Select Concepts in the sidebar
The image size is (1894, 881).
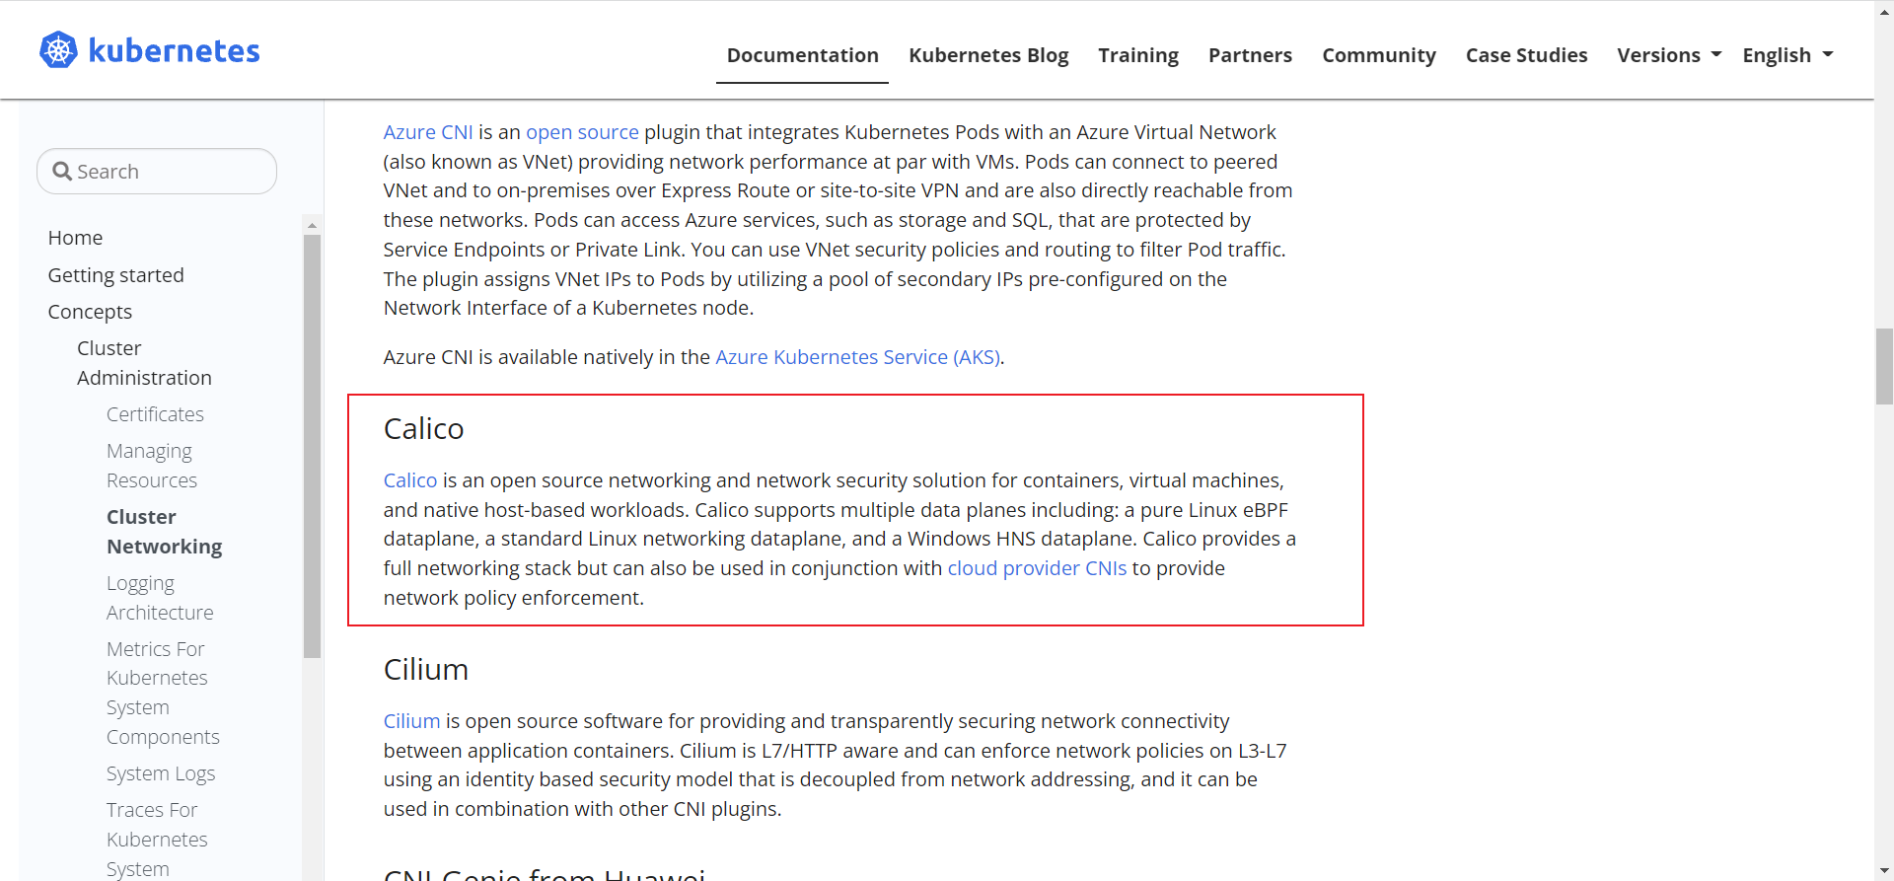click(90, 311)
